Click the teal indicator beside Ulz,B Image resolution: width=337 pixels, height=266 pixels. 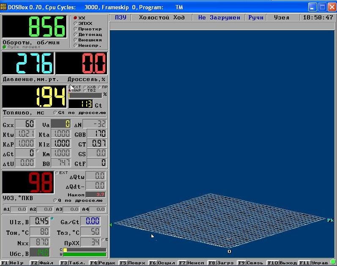coord(52,218)
